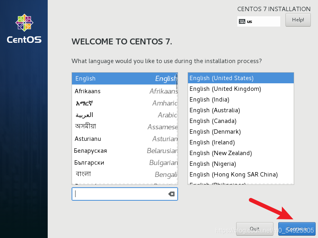This screenshot has width=318, height=238.
Task: Click the CentOS logo in the sidebar
Action: coord(24,29)
